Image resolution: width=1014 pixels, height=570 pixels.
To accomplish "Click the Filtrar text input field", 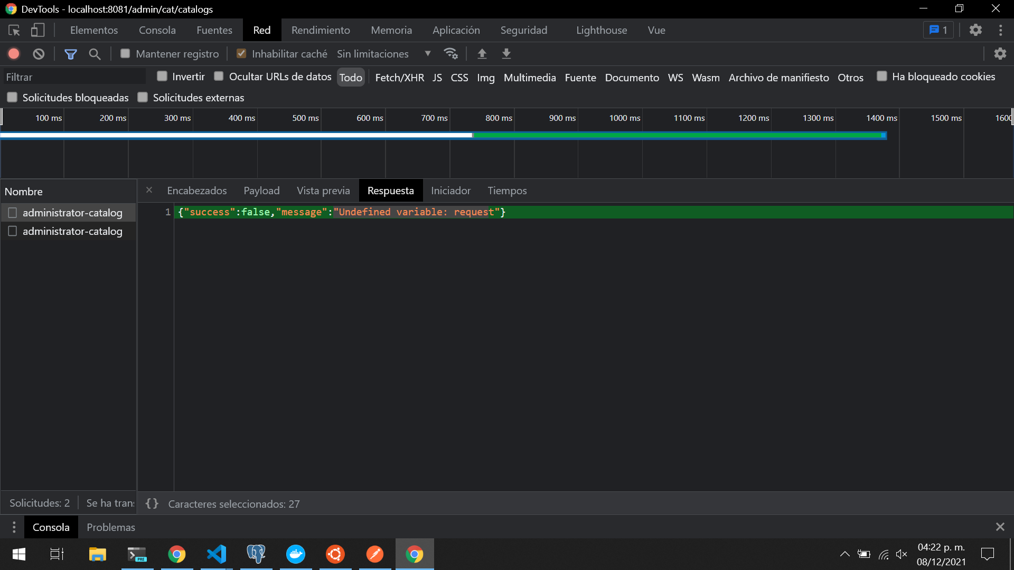I will coord(74,77).
